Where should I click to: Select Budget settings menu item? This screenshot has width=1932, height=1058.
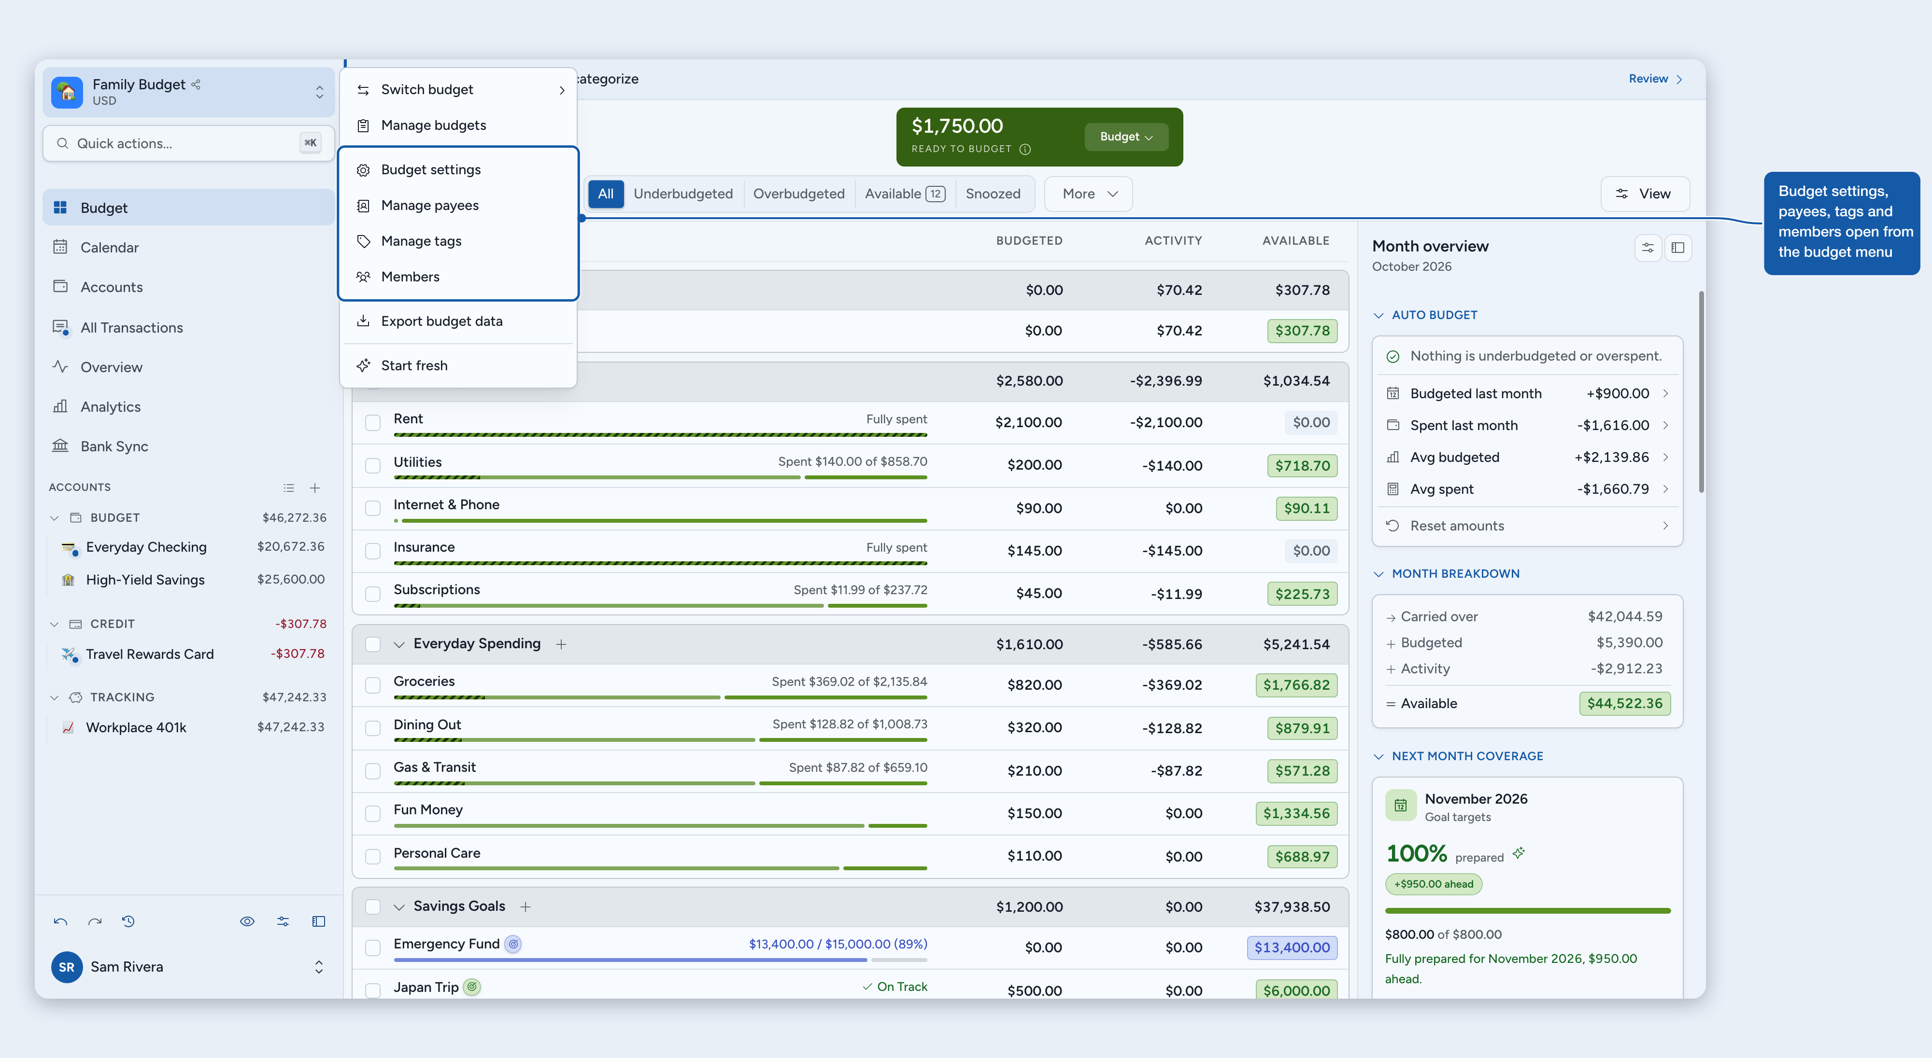tap(458, 170)
